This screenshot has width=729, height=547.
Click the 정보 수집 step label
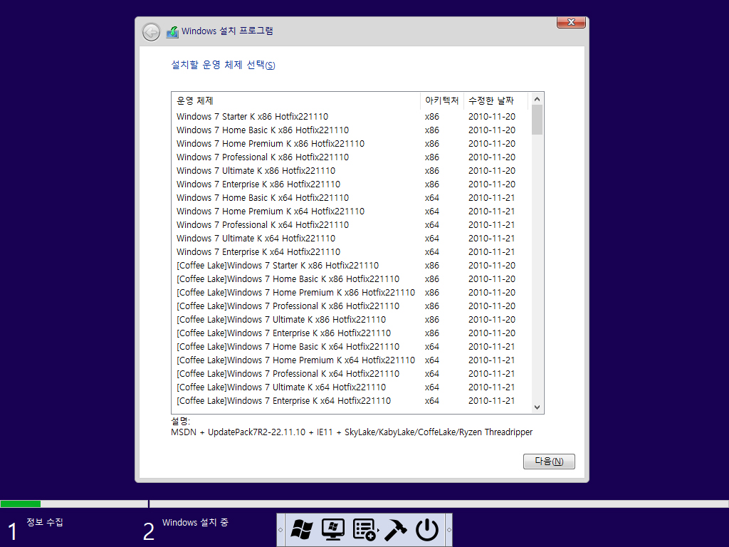point(45,522)
